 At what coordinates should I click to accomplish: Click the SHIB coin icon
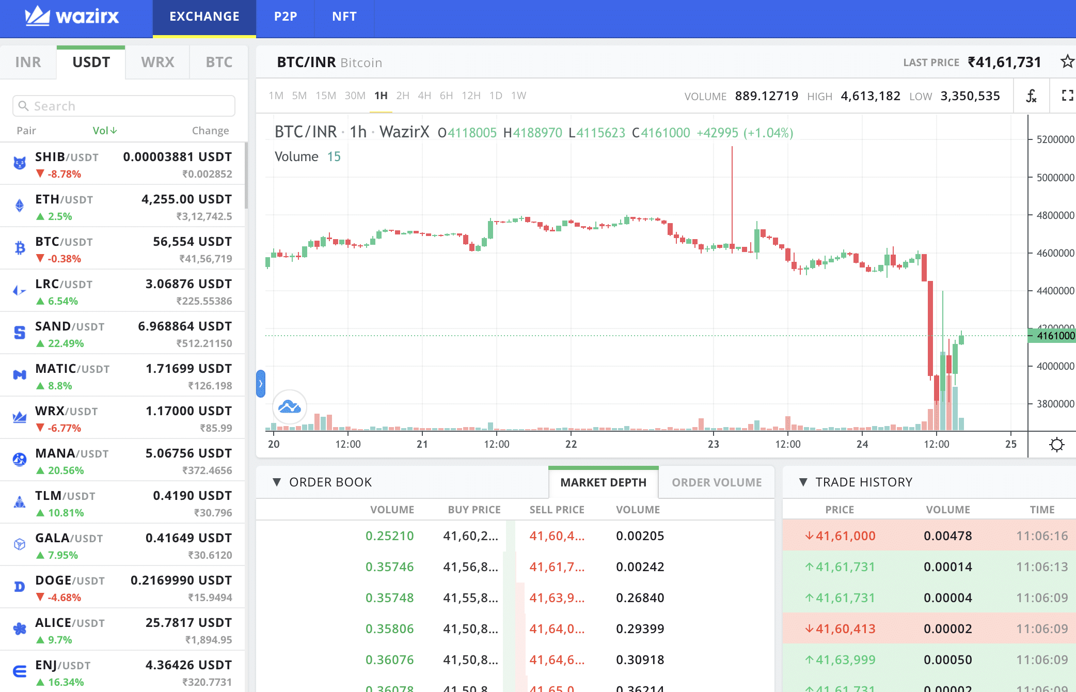[x=20, y=164]
